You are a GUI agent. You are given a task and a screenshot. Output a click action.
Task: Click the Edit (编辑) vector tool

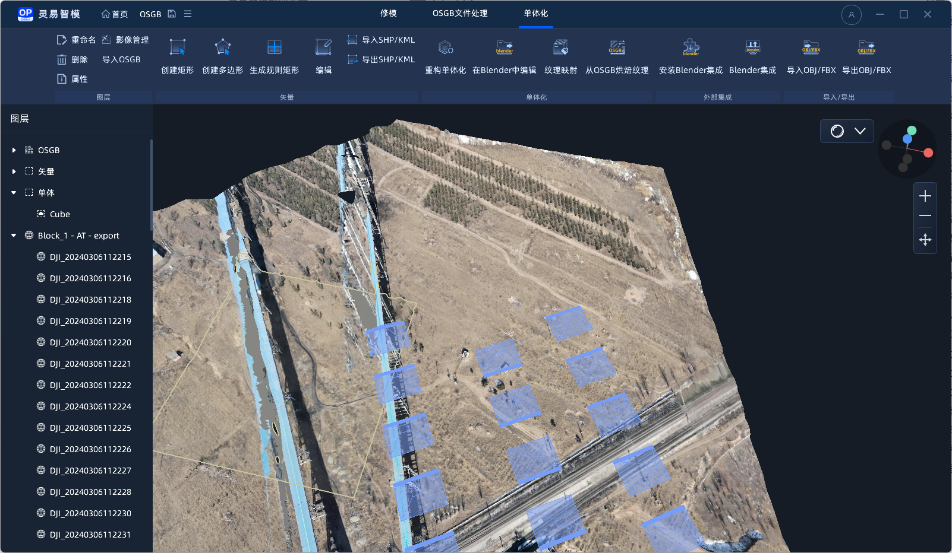323,47
